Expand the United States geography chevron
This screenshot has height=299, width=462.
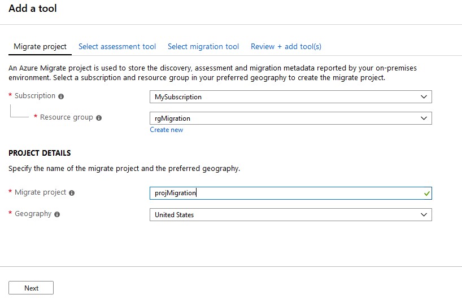point(424,215)
